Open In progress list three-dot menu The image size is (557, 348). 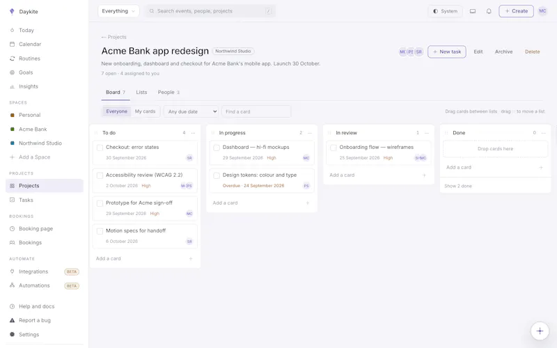(310, 133)
